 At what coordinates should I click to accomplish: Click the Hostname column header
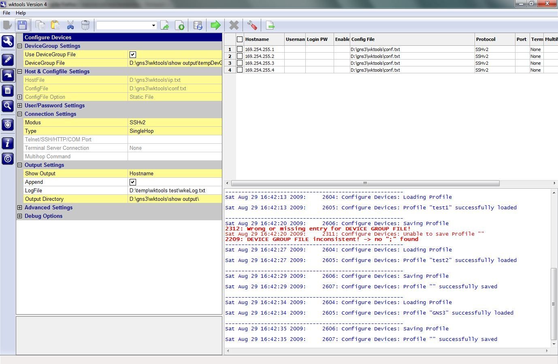click(x=257, y=39)
